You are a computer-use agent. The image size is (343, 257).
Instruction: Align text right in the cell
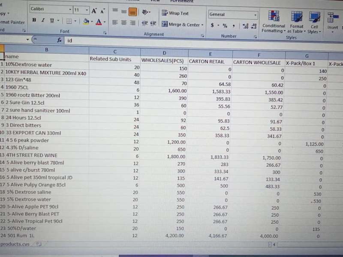click(x=132, y=23)
